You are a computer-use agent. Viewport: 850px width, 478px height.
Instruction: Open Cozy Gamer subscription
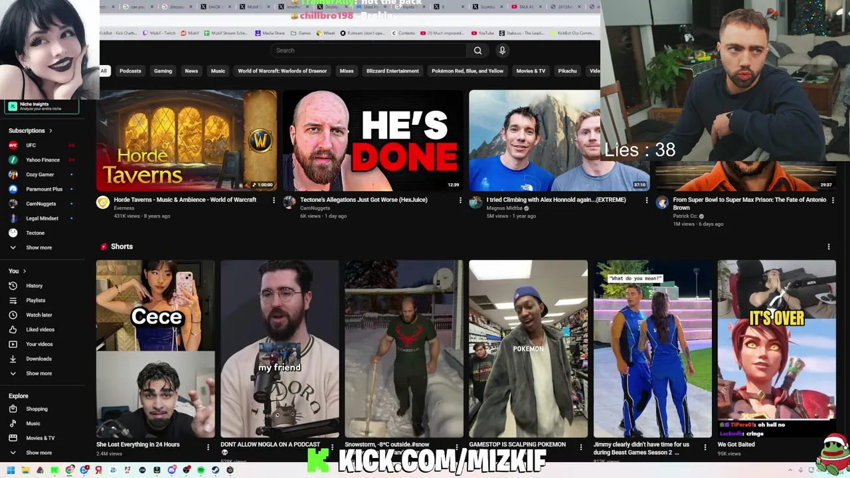(x=40, y=175)
